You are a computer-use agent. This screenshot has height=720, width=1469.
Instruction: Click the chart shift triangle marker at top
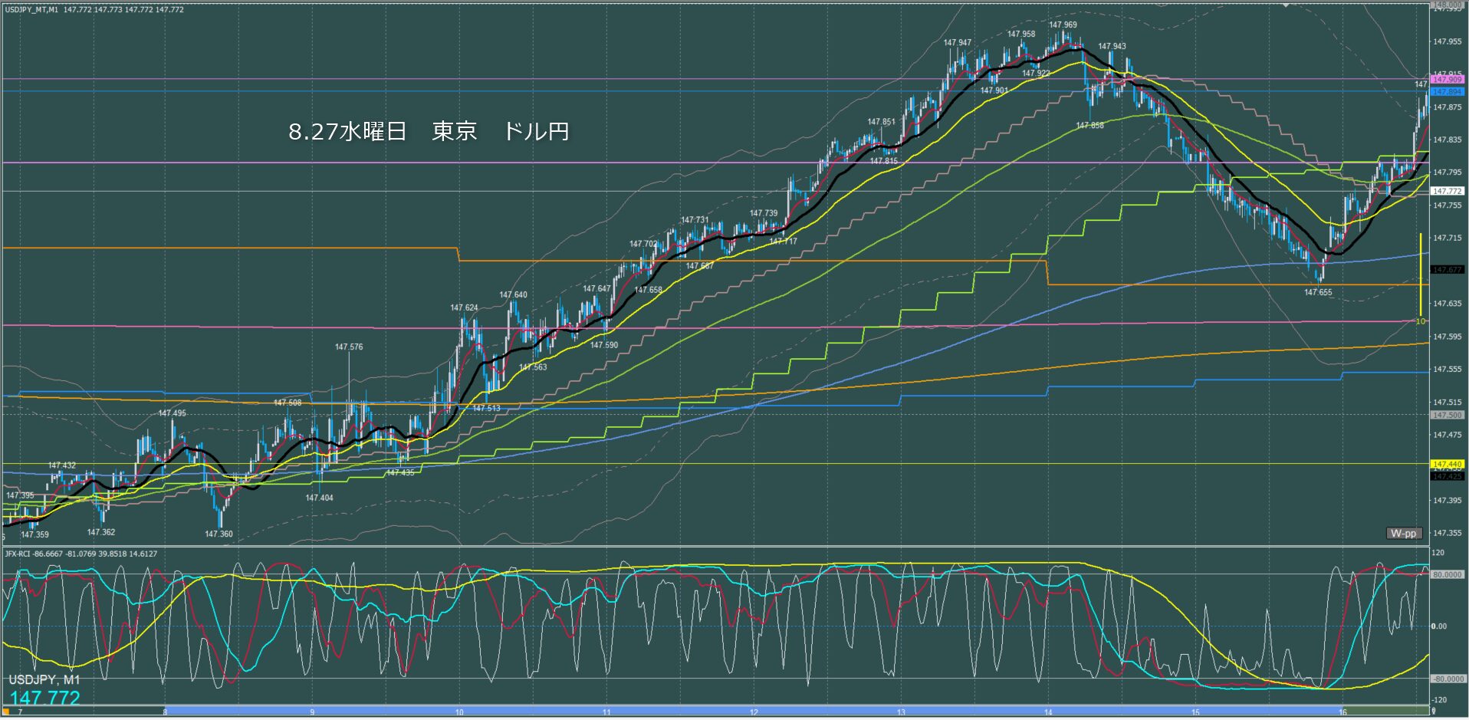click(1286, 4)
